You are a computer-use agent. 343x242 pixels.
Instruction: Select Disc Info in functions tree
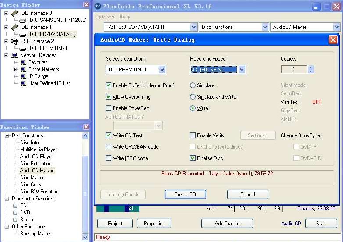click(x=29, y=142)
